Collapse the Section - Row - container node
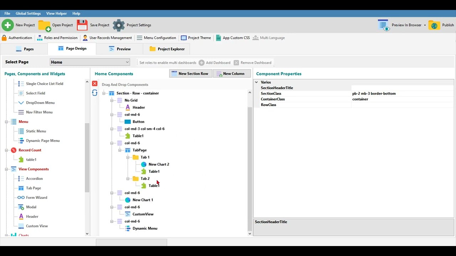This screenshot has width=456, height=256. click(104, 93)
